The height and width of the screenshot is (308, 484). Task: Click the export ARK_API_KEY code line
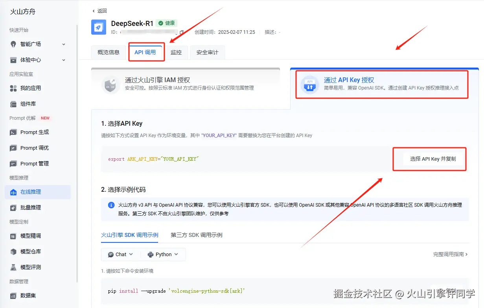click(154, 159)
